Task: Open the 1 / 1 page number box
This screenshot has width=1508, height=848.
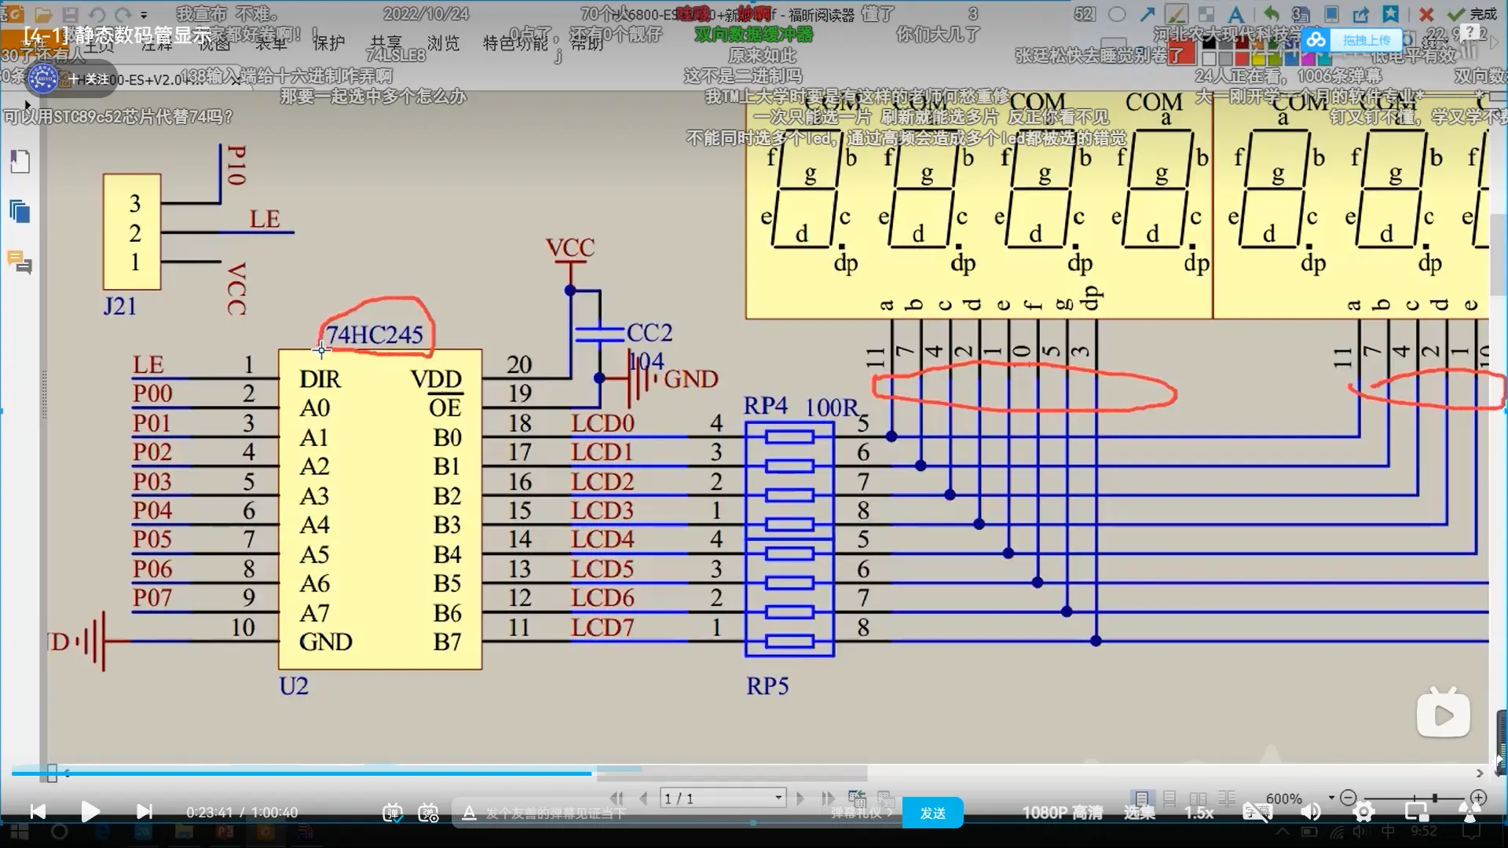Action: coord(723,798)
